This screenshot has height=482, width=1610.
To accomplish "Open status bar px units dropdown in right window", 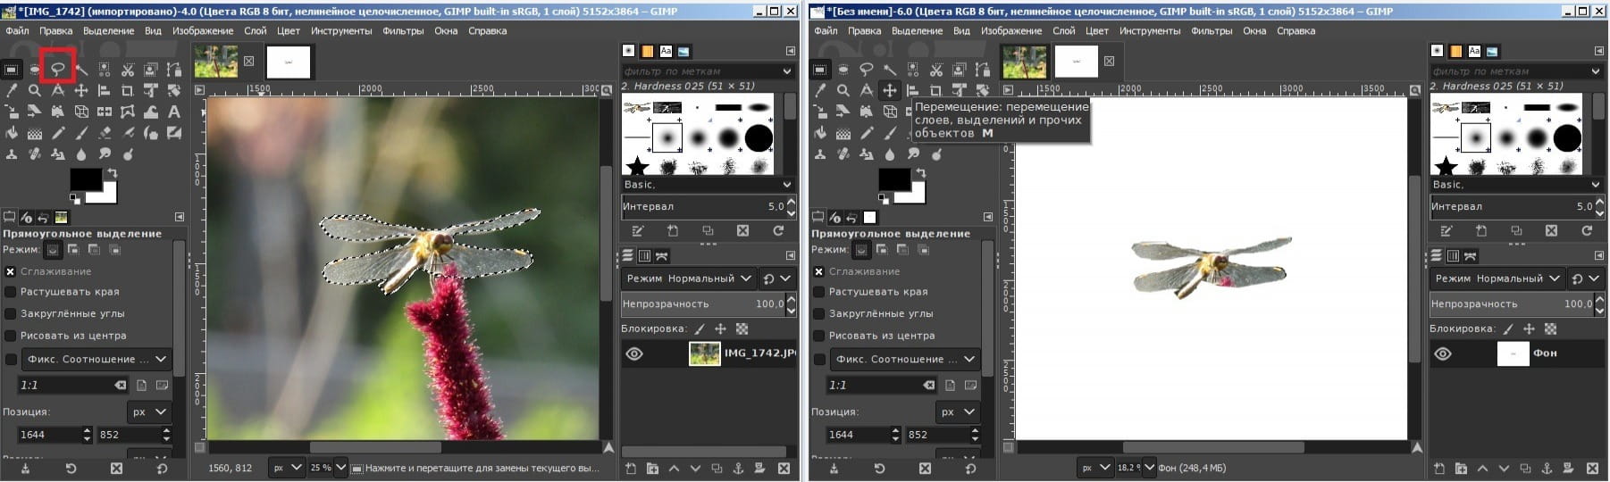I will click(x=1094, y=468).
